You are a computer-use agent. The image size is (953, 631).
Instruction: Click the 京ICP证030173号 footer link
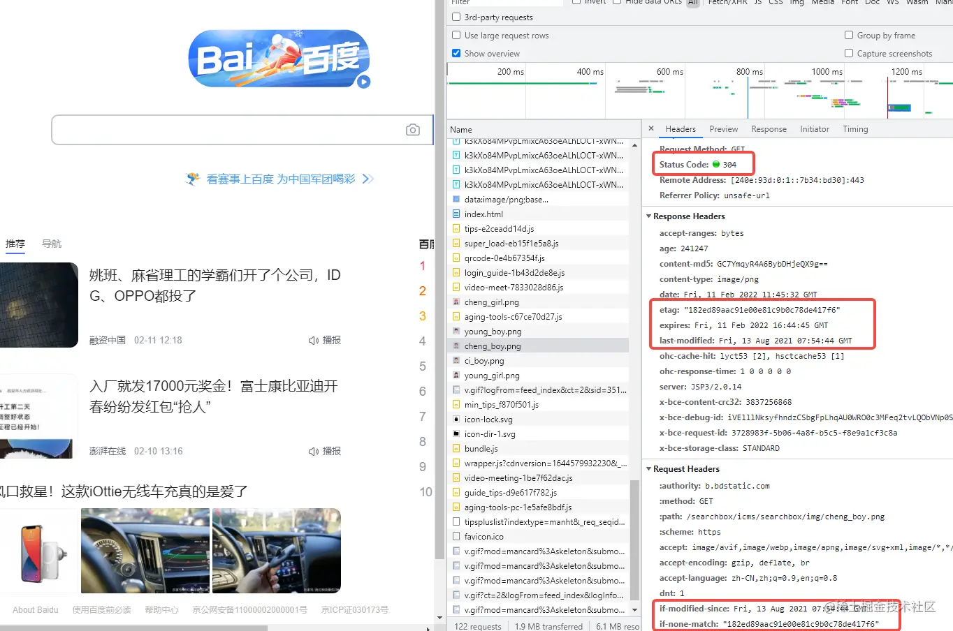point(355,610)
